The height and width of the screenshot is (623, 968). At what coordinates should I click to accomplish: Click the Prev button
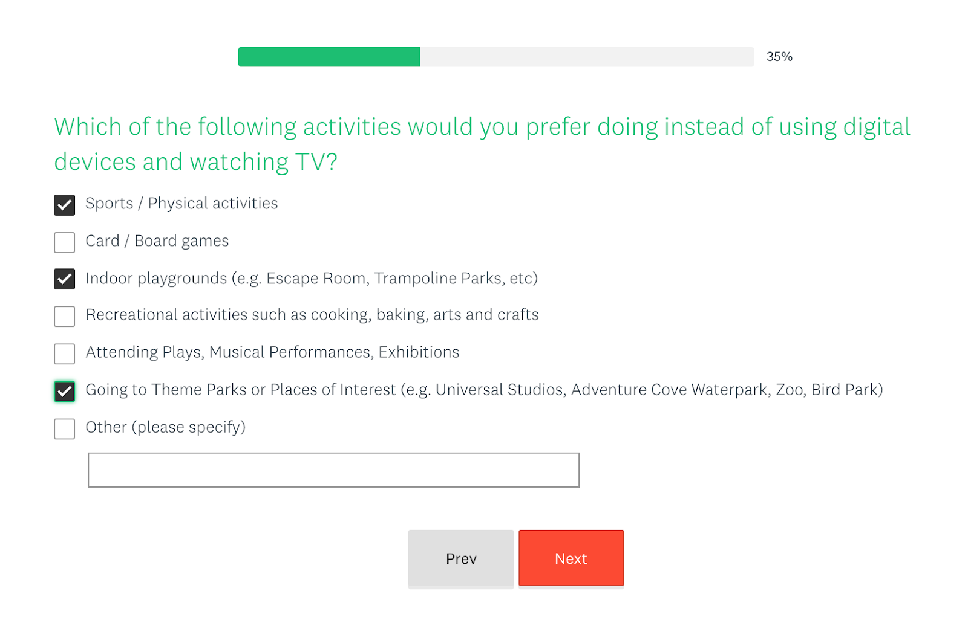(460, 558)
